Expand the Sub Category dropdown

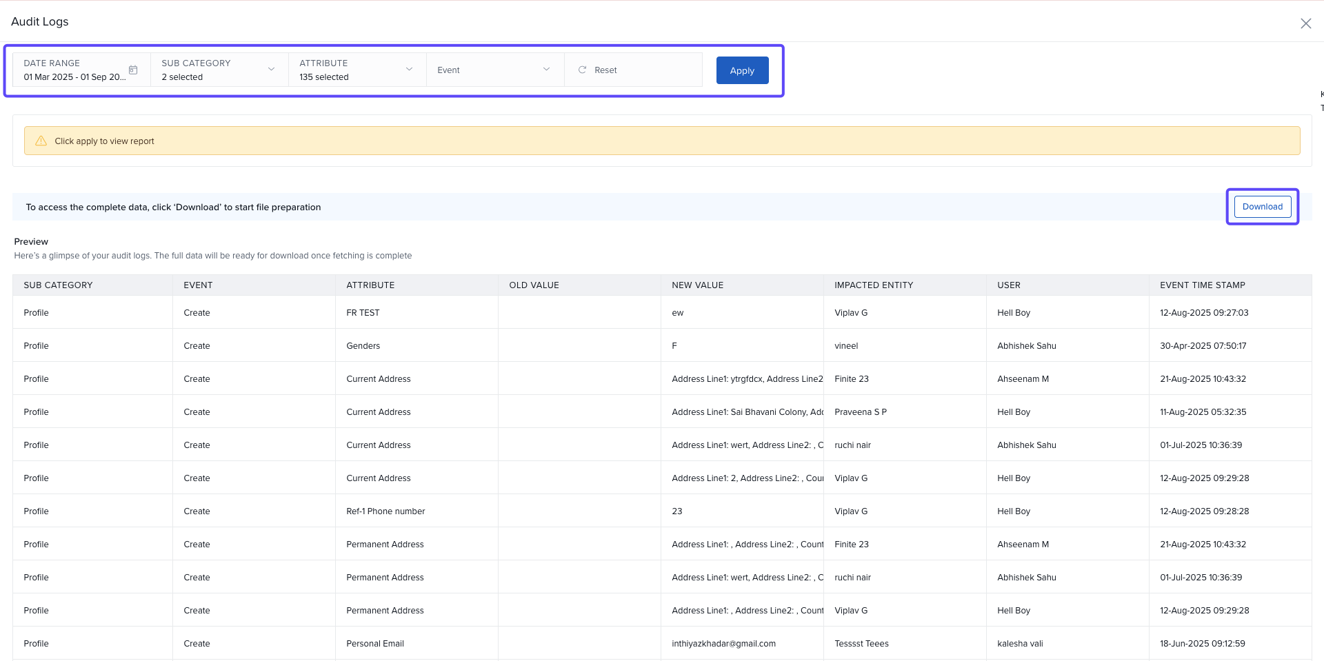(271, 70)
